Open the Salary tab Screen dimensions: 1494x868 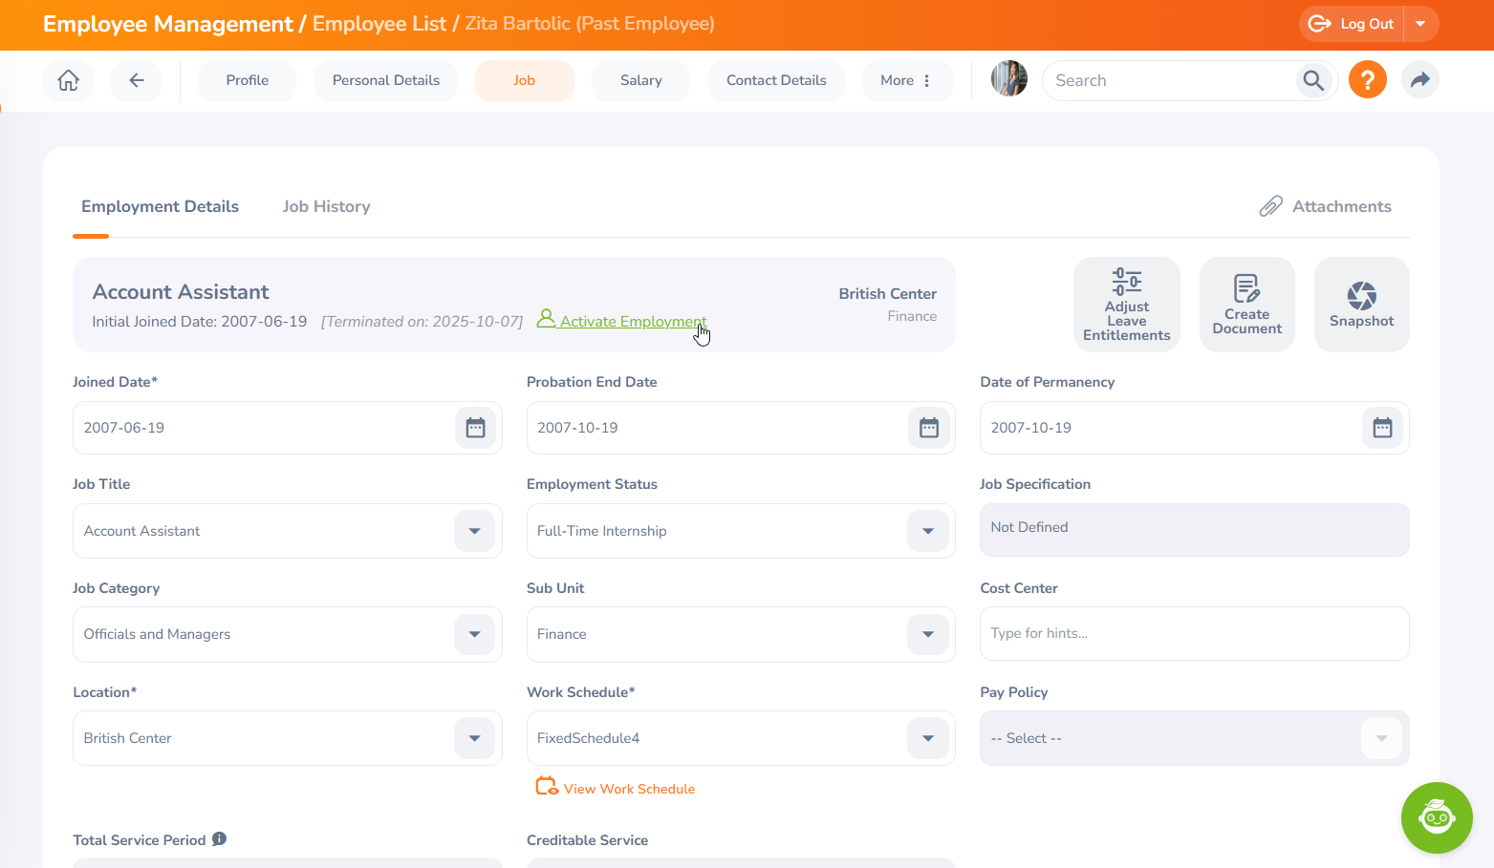point(640,80)
